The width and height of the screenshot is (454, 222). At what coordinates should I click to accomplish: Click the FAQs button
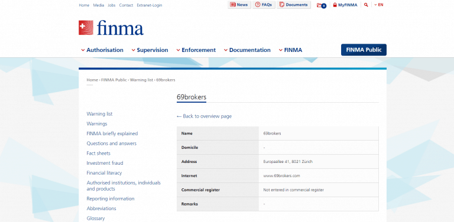tap(264, 5)
